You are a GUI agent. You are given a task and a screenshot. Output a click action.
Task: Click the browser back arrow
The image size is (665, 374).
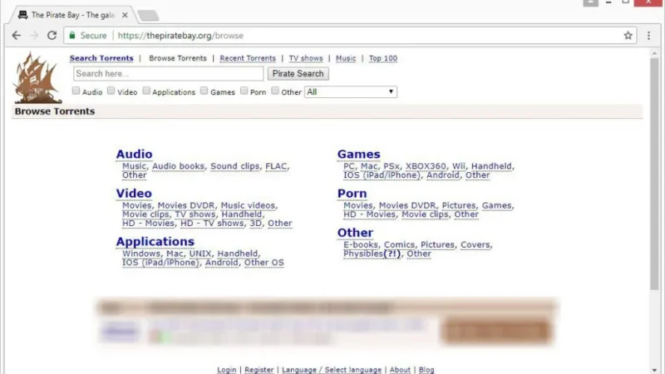(17, 36)
